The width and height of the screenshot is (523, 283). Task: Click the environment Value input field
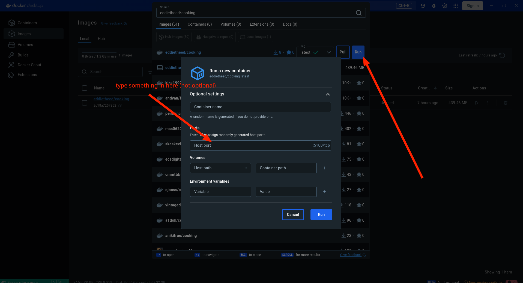[286, 192]
